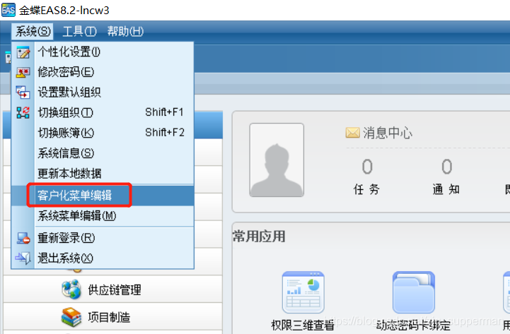This screenshot has width=510, height=334.
Task: Click the 项目制造 books icon
Action: tap(71, 317)
